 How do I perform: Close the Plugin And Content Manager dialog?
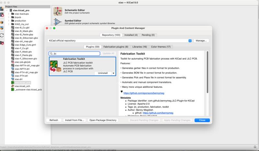202,120
